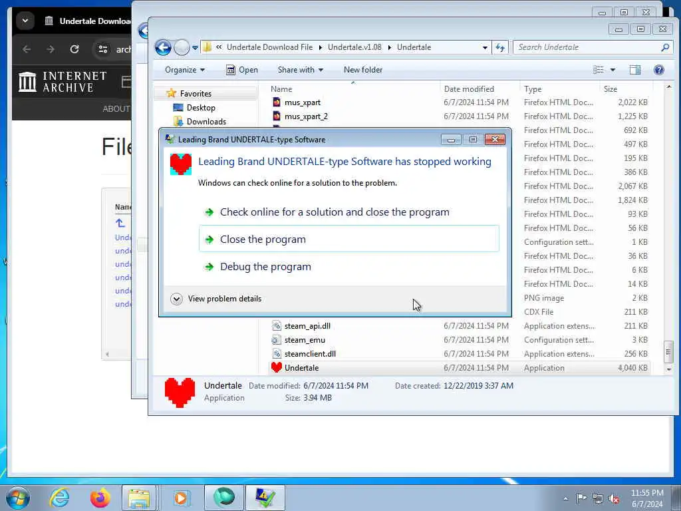Viewport: 681px width, 511px height.
Task: Choose Debug the program
Action: [x=265, y=267]
